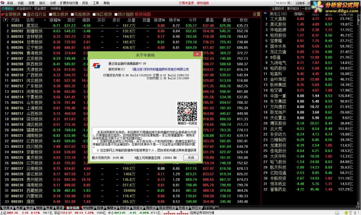The image size is (361, 215).
Task: Click the 关闭 button in the dialog
Action: pos(191,157)
